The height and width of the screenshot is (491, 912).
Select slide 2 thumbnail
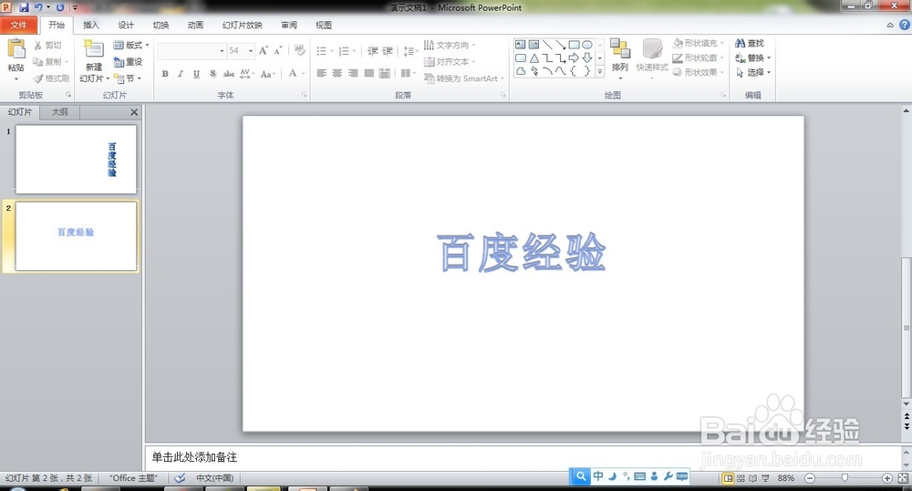(x=76, y=235)
